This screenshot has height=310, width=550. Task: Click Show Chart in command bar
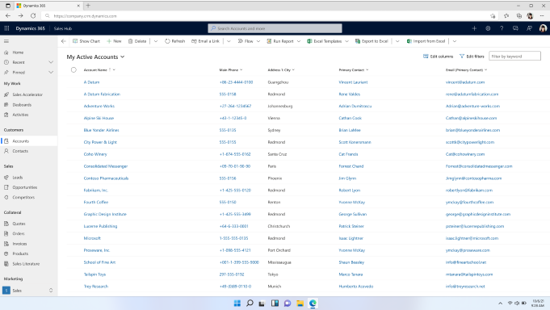[86, 41]
